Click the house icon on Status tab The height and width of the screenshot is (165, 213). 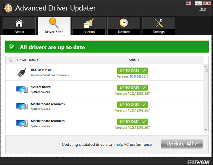19,23
